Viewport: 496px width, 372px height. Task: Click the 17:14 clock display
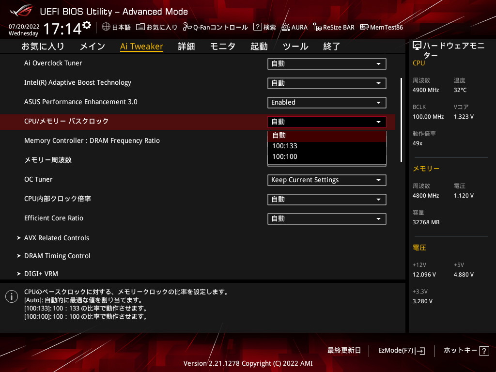click(x=62, y=29)
